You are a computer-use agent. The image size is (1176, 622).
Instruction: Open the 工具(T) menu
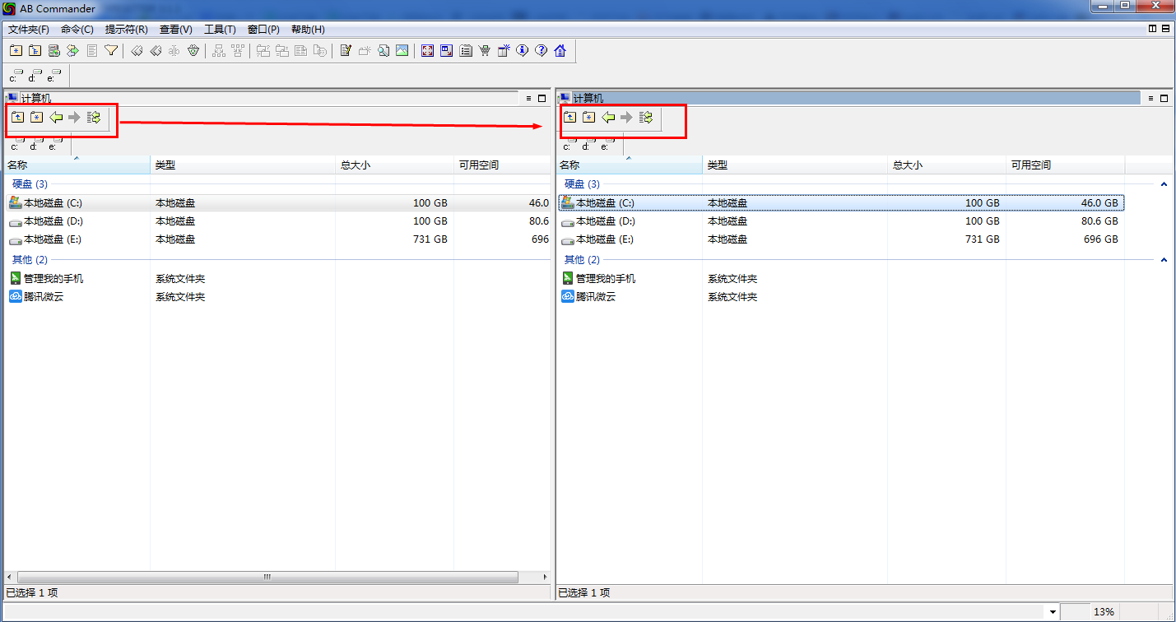(220, 30)
